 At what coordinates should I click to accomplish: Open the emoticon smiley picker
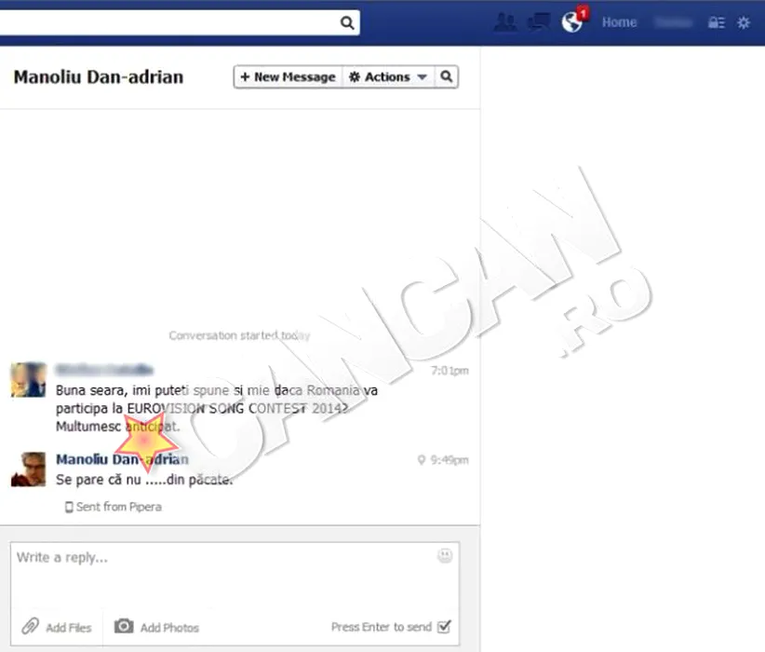[445, 556]
